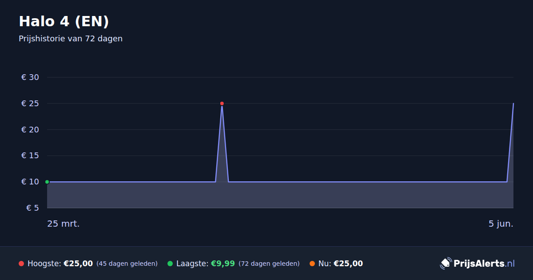Click the '€ 5' axis label

pyautogui.click(x=33, y=208)
